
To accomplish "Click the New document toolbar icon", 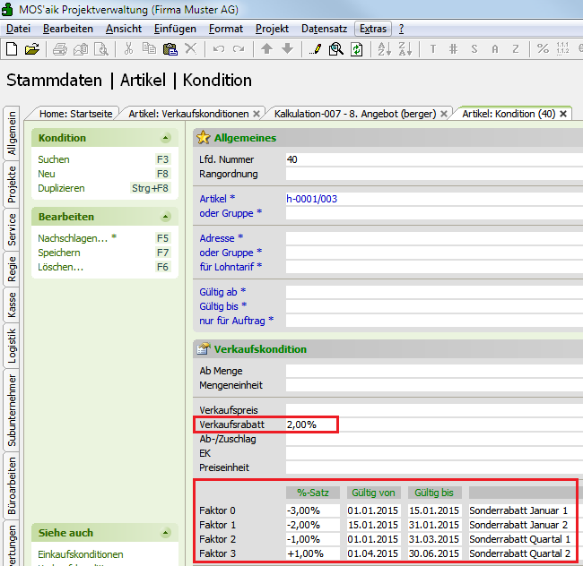I will [x=13, y=48].
